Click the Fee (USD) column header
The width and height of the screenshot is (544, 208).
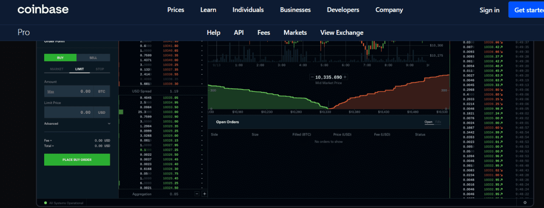point(382,135)
